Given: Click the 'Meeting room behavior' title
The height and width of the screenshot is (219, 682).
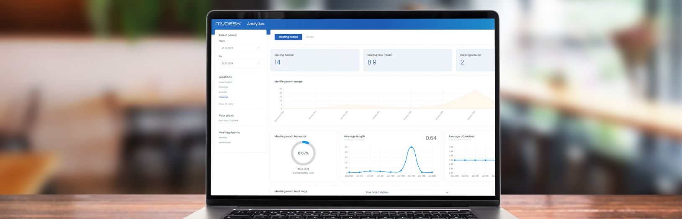Looking at the screenshot, I should click(290, 136).
